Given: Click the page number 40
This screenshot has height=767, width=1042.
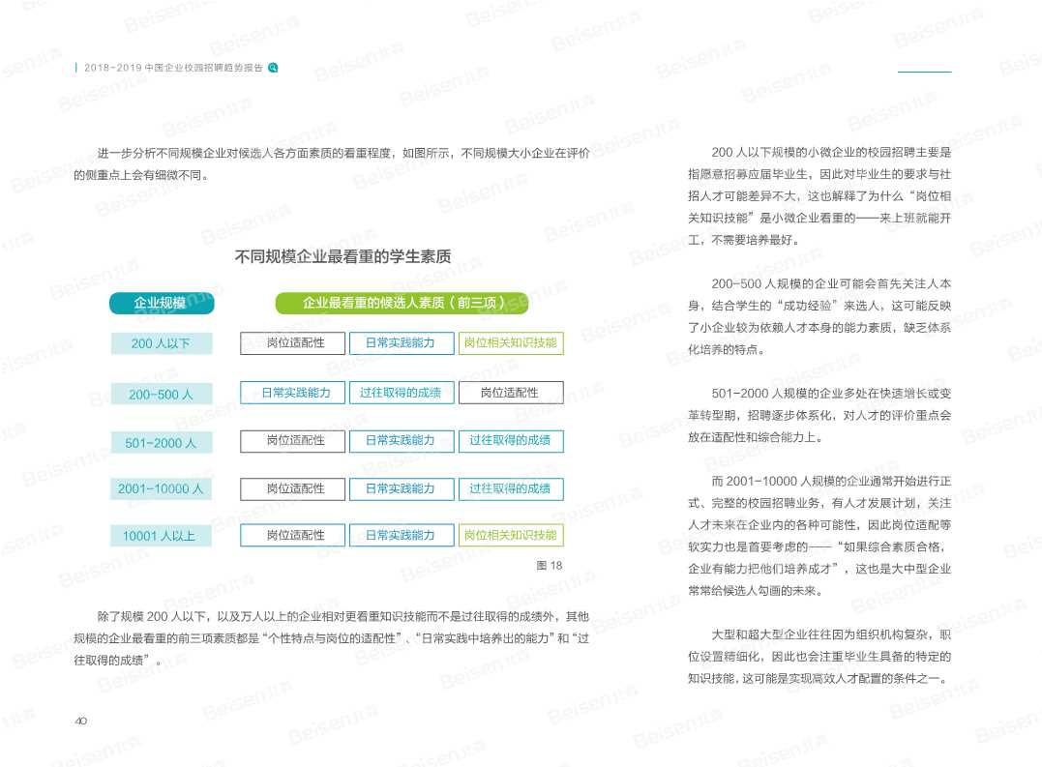Looking at the screenshot, I should [81, 720].
